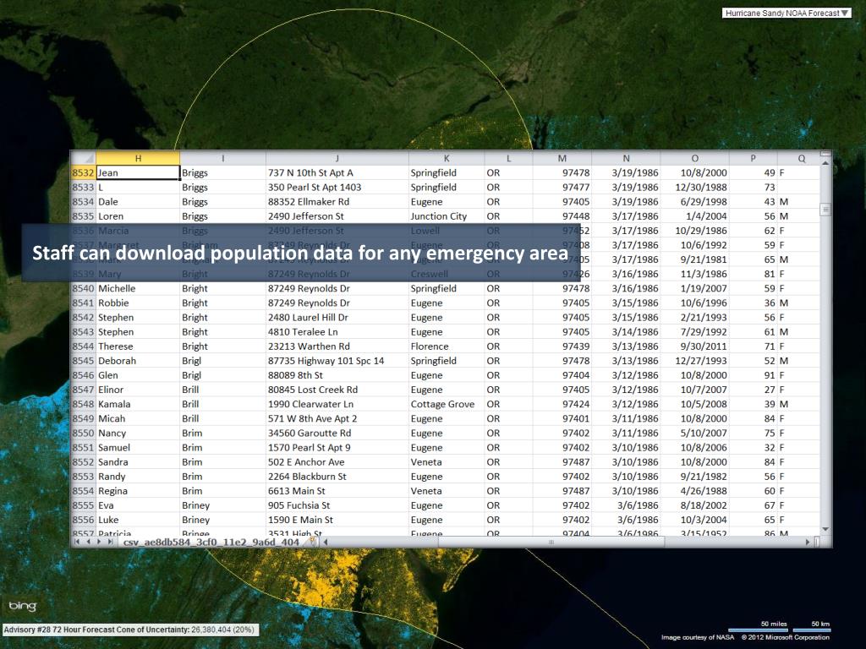Select the cell with 80845 Lost Creek Rd
Image resolution: width=866 pixels, height=649 pixels.
337,389
